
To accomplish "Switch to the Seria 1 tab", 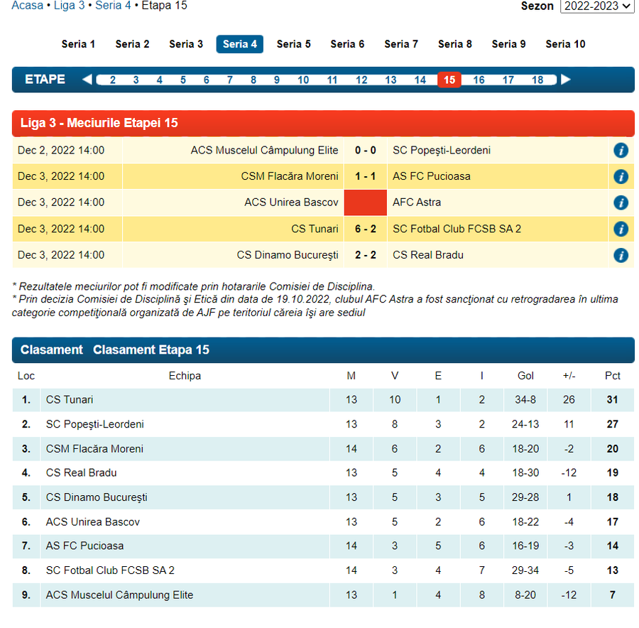I will (78, 44).
